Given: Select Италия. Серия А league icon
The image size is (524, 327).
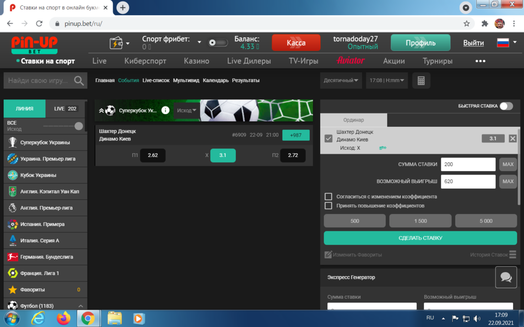Looking at the screenshot, I should [x=13, y=241].
